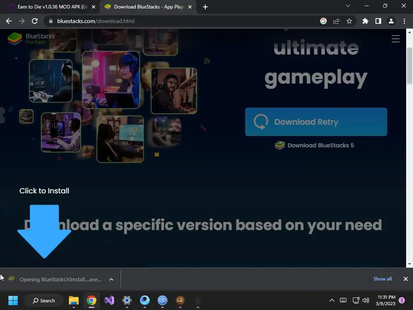The image size is (413, 310).
Task: Click the page vertical scrollbar thumb
Action: (409, 66)
